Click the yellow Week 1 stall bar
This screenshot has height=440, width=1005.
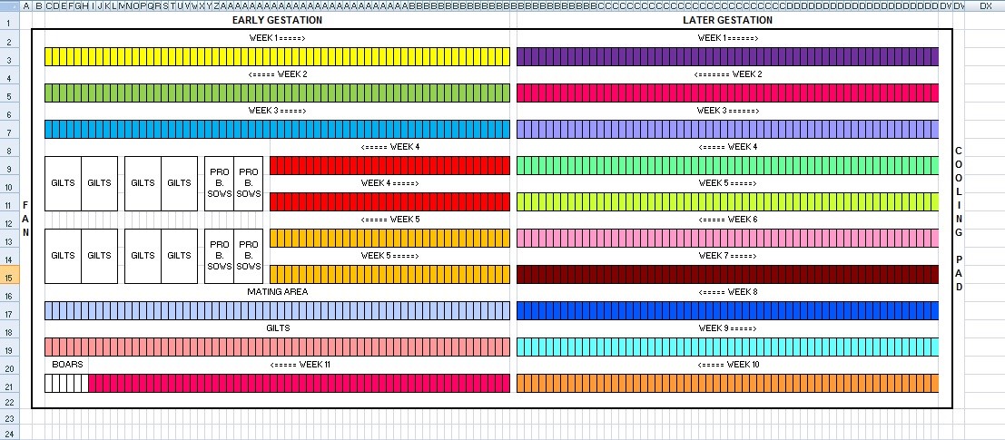(x=277, y=56)
